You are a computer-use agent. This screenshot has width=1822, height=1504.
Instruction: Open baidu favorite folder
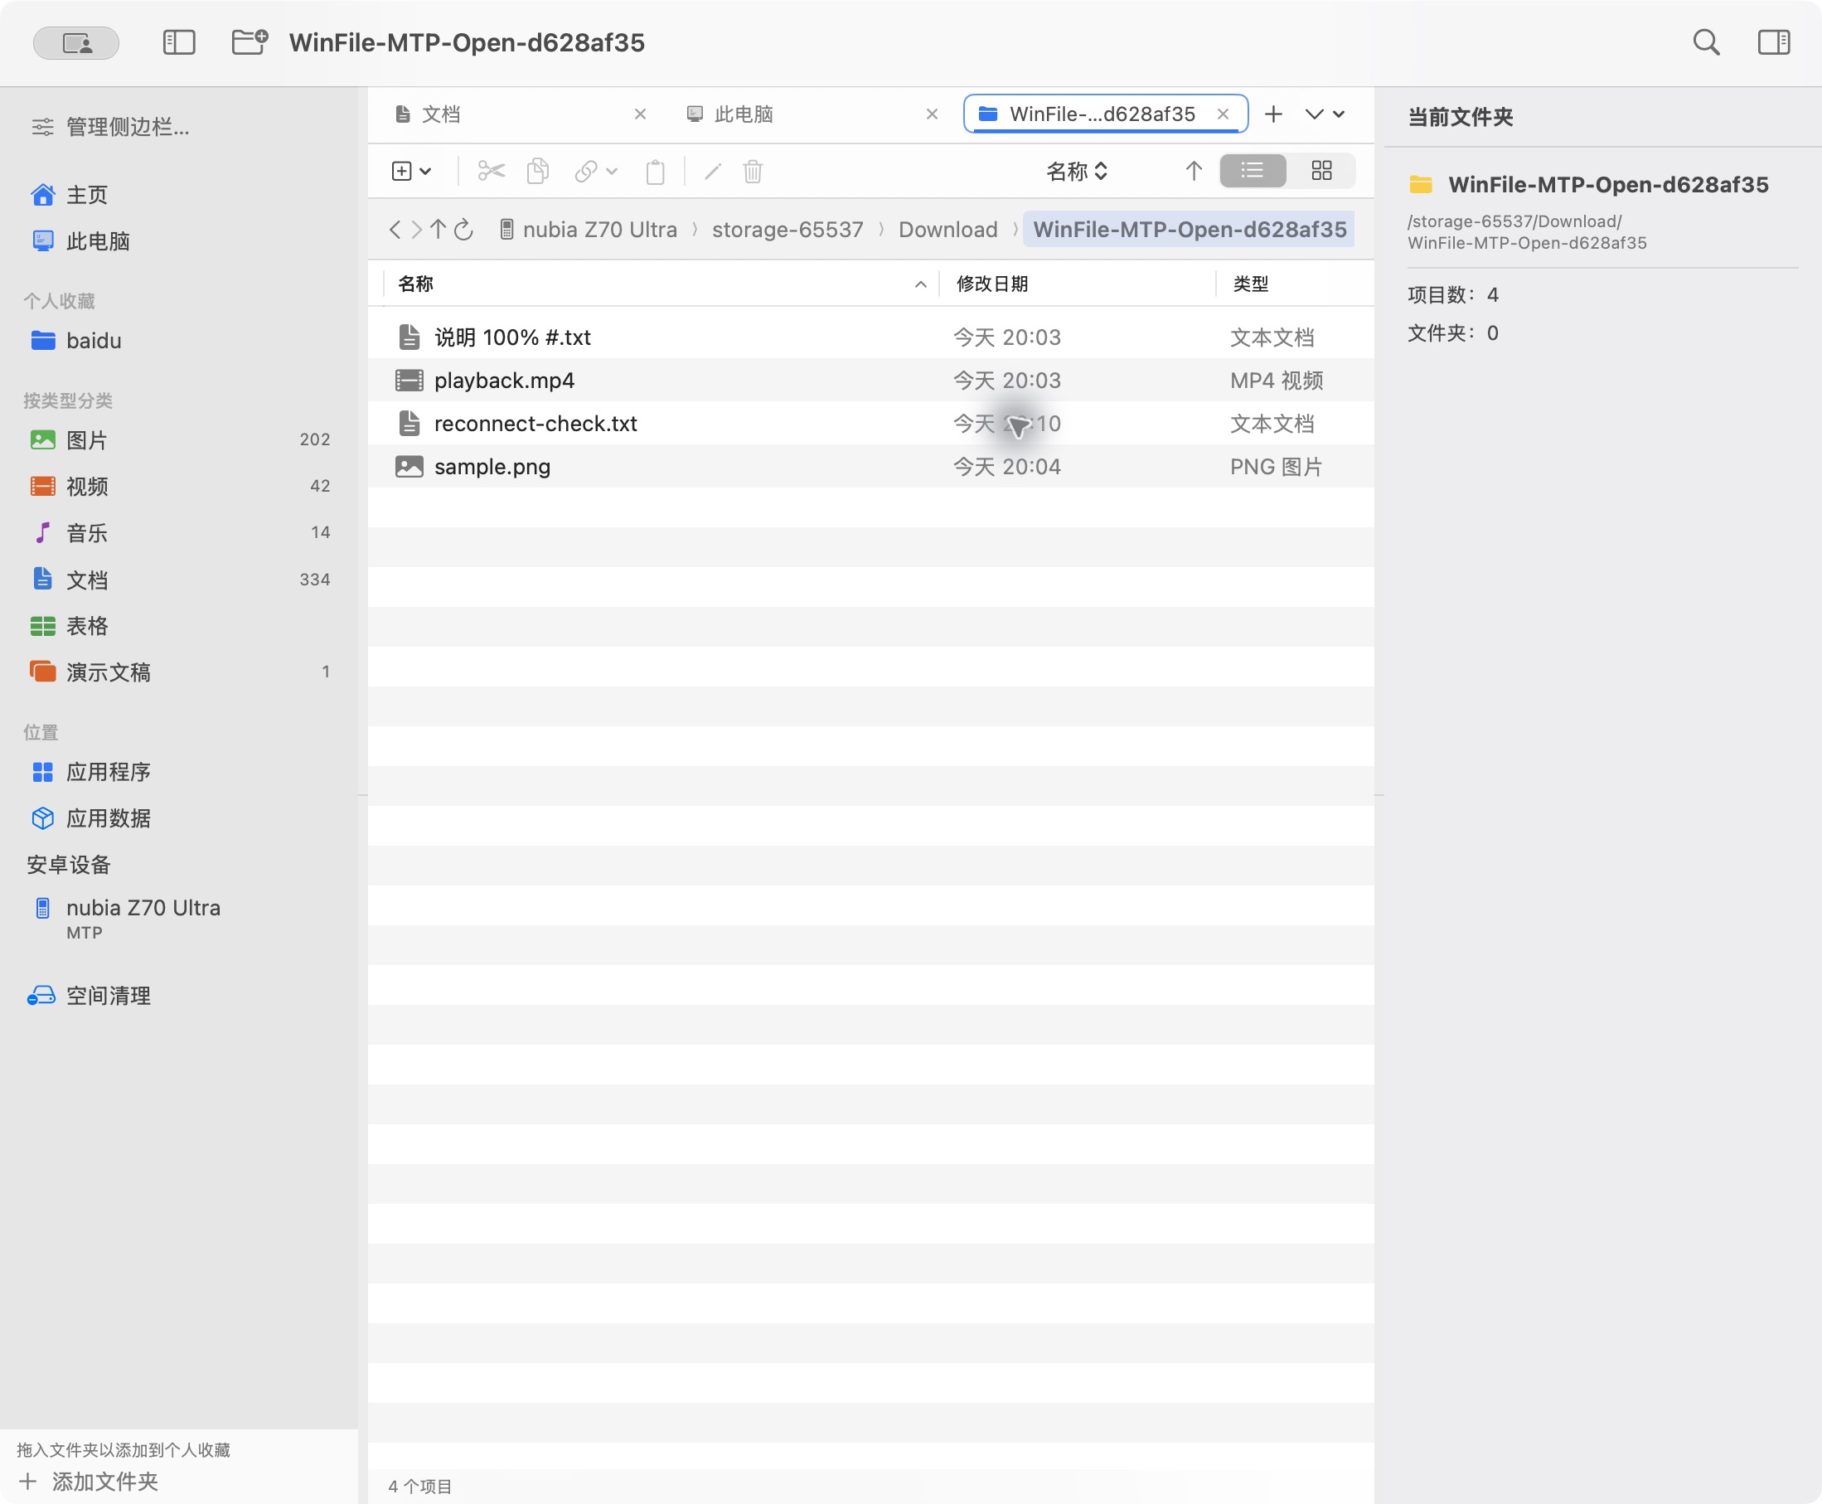[x=179, y=341]
